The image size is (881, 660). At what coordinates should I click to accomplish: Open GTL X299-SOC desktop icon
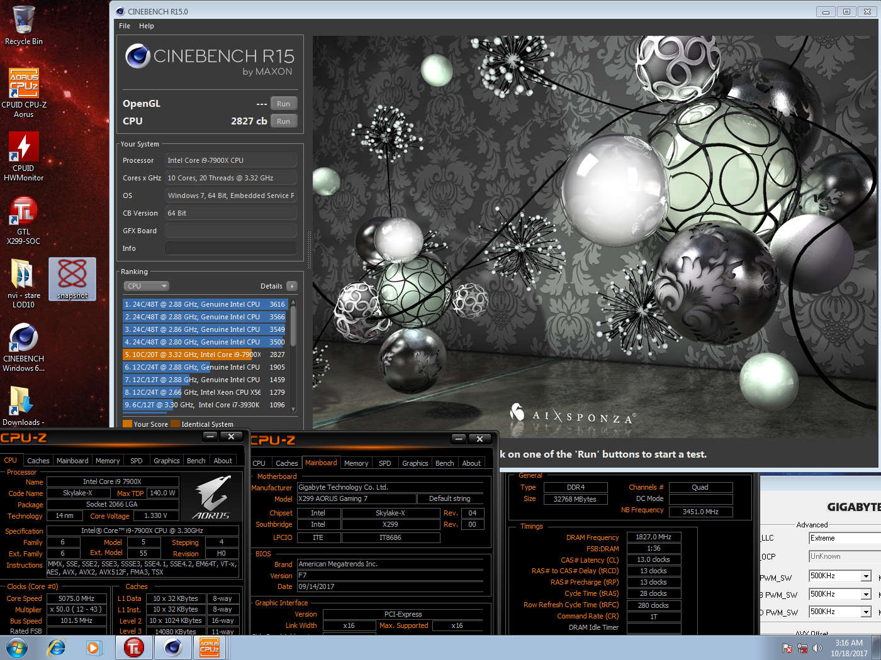click(24, 220)
